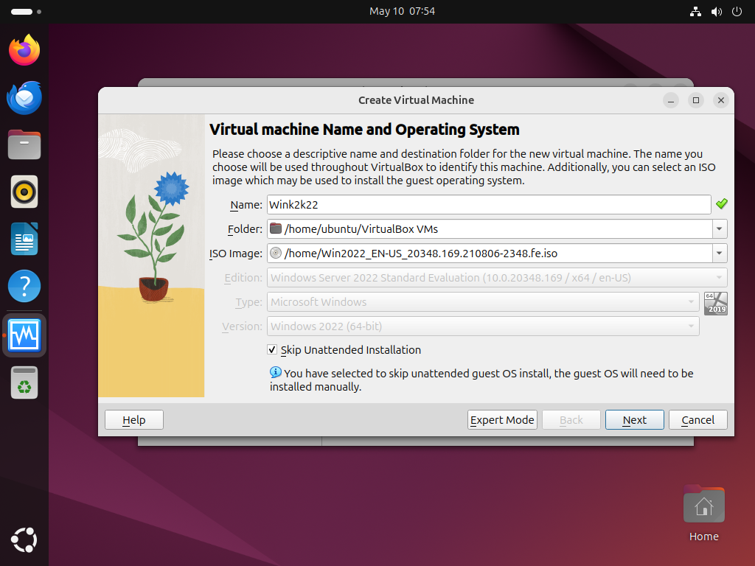Click the Folder path /home/ubuntu/VirtualBox VMs
755x566 pixels.
coord(361,229)
